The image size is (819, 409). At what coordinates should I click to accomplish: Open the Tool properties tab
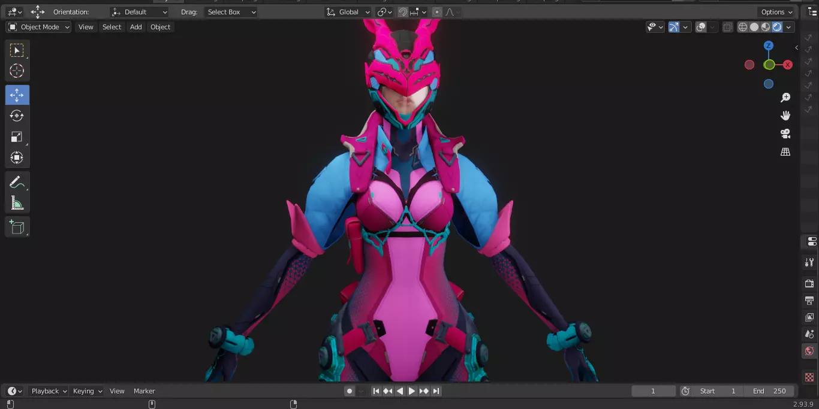click(x=809, y=262)
